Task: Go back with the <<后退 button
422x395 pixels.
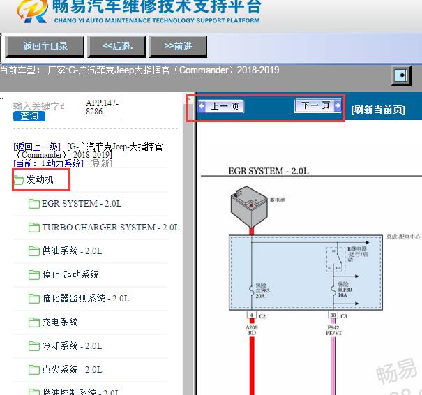Action: pos(116,47)
